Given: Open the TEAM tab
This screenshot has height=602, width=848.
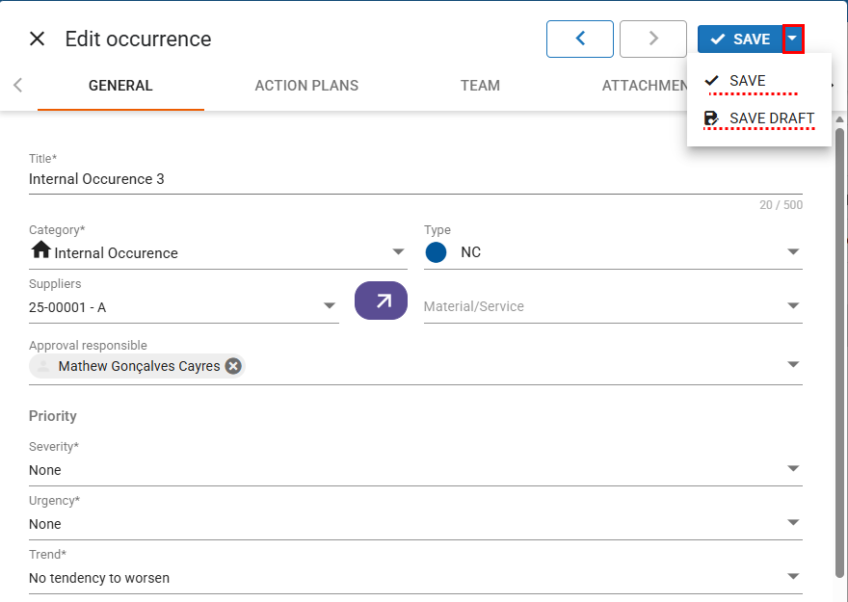Looking at the screenshot, I should (480, 86).
